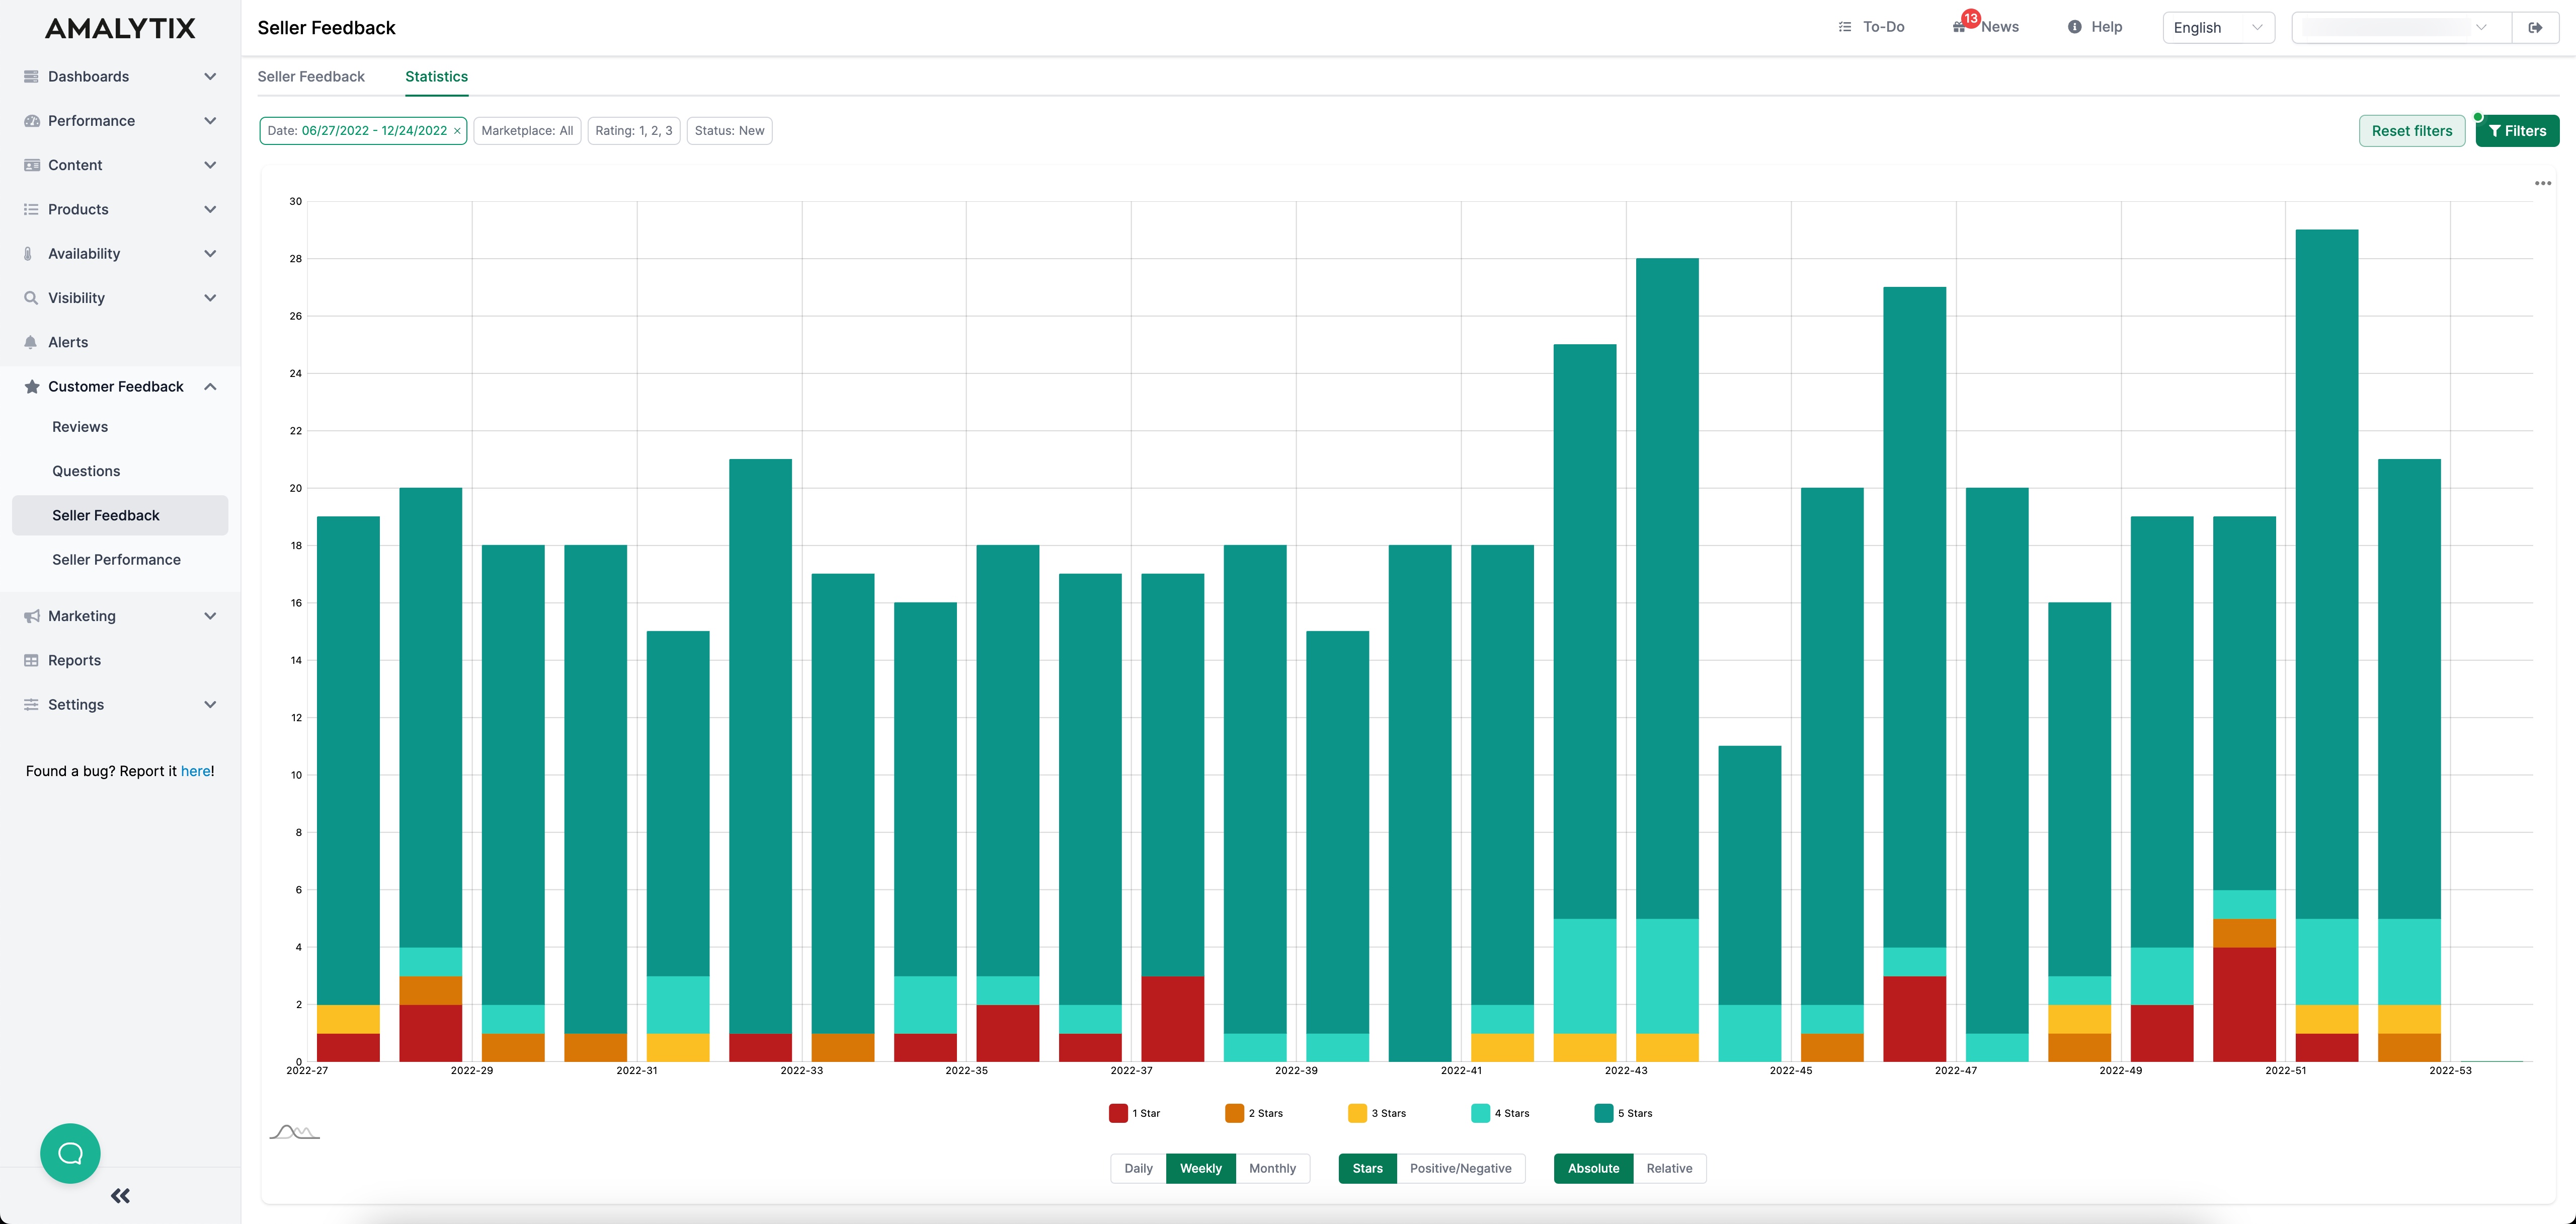Screen dimensions: 2576x1224
Task: Click the Dashboards sidebar icon
Action: tap(31, 77)
